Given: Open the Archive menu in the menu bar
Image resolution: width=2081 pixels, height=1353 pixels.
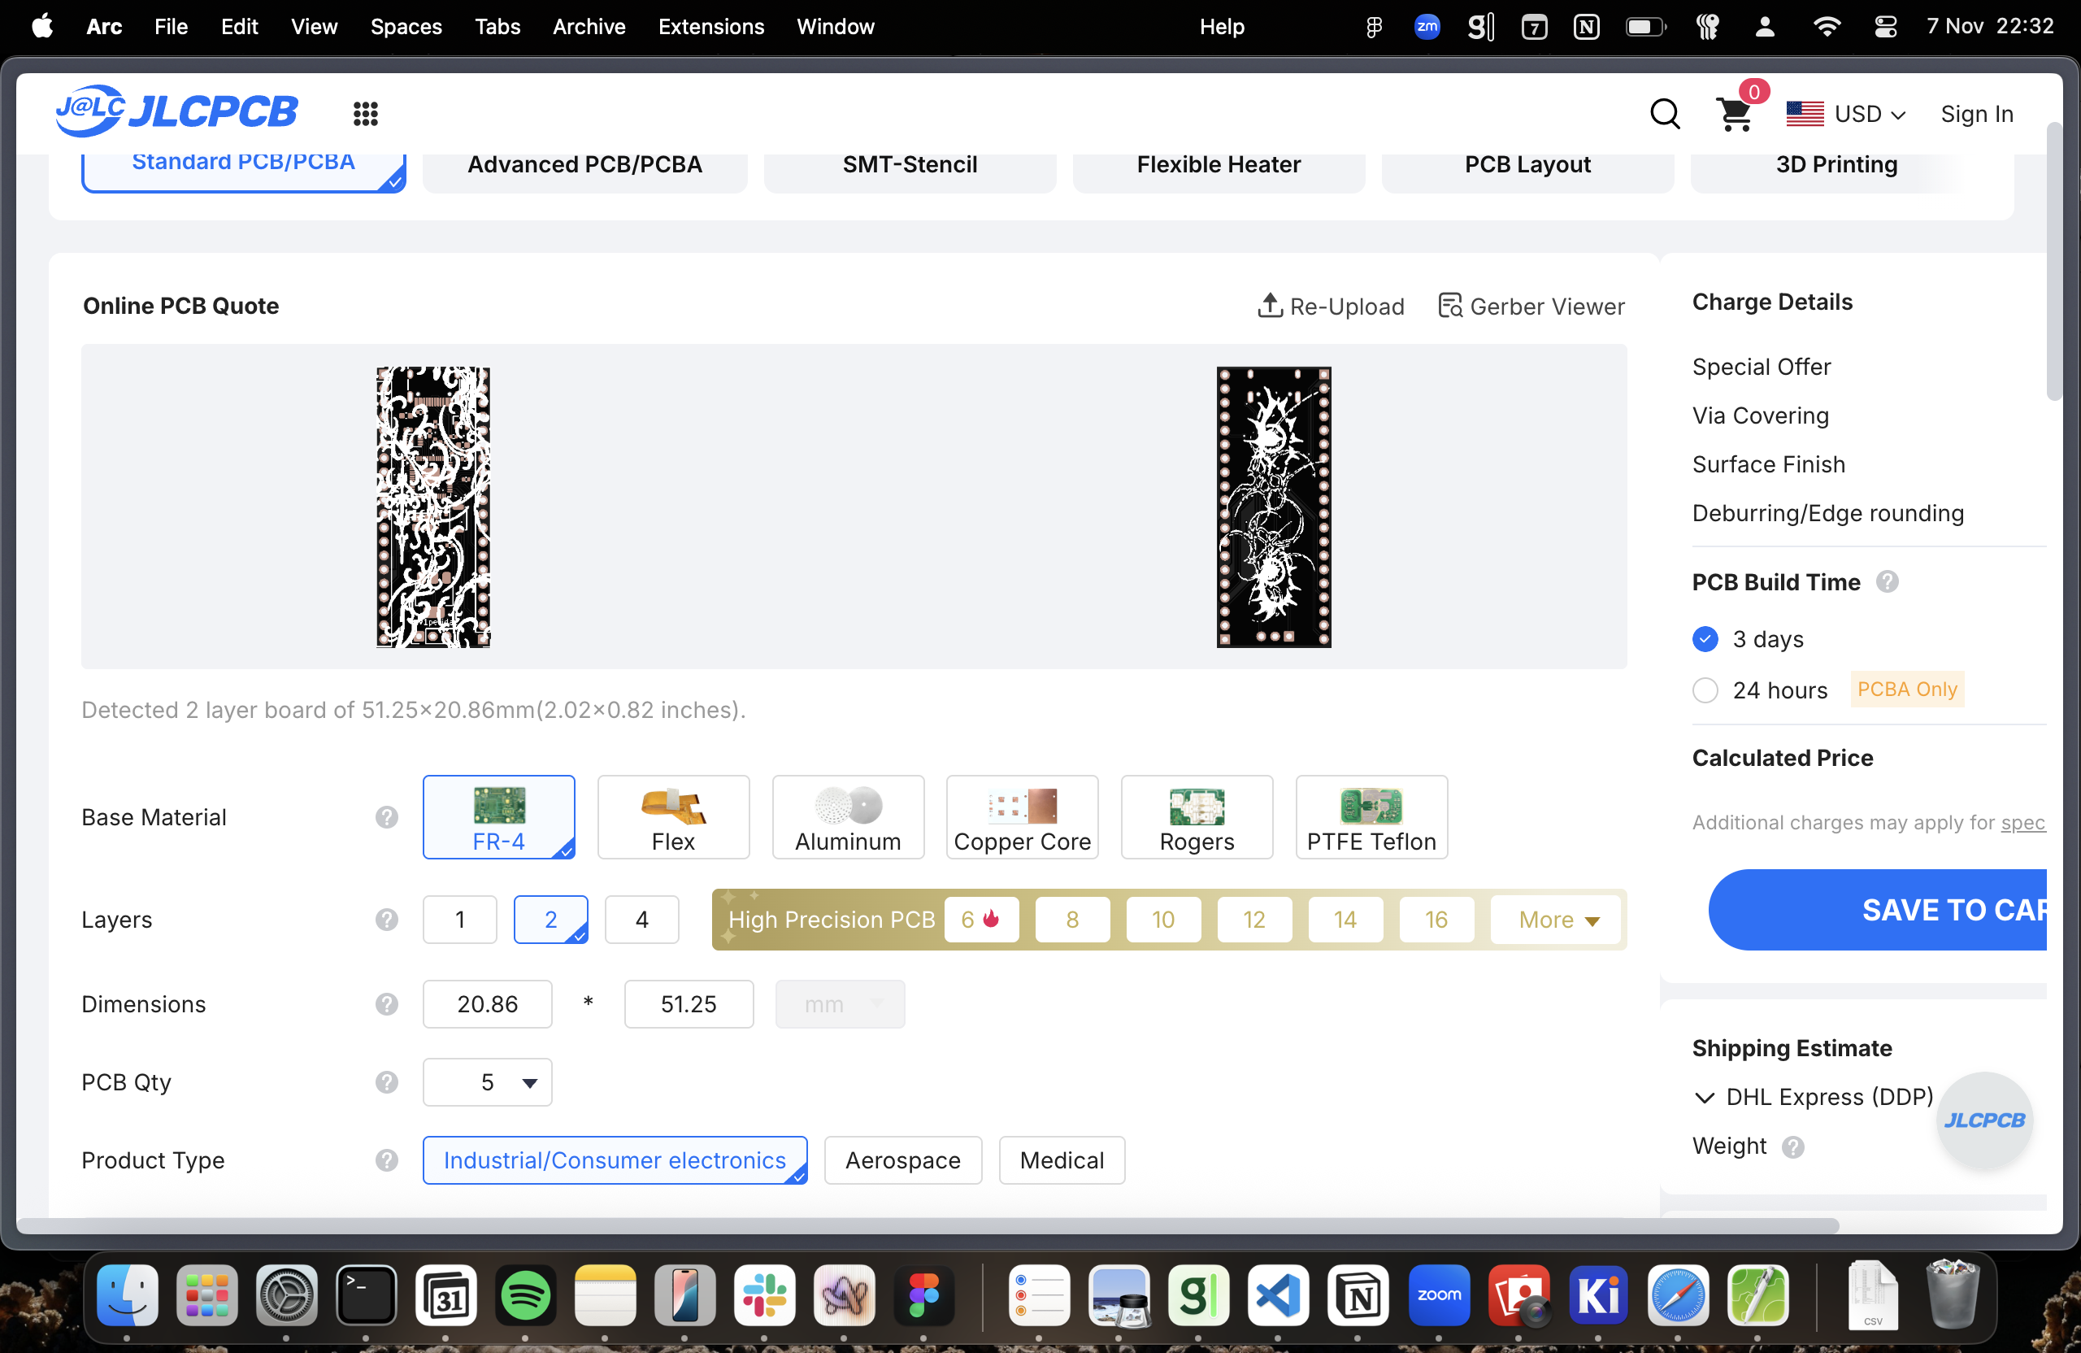Looking at the screenshot, I should click(x=589, y=26).
